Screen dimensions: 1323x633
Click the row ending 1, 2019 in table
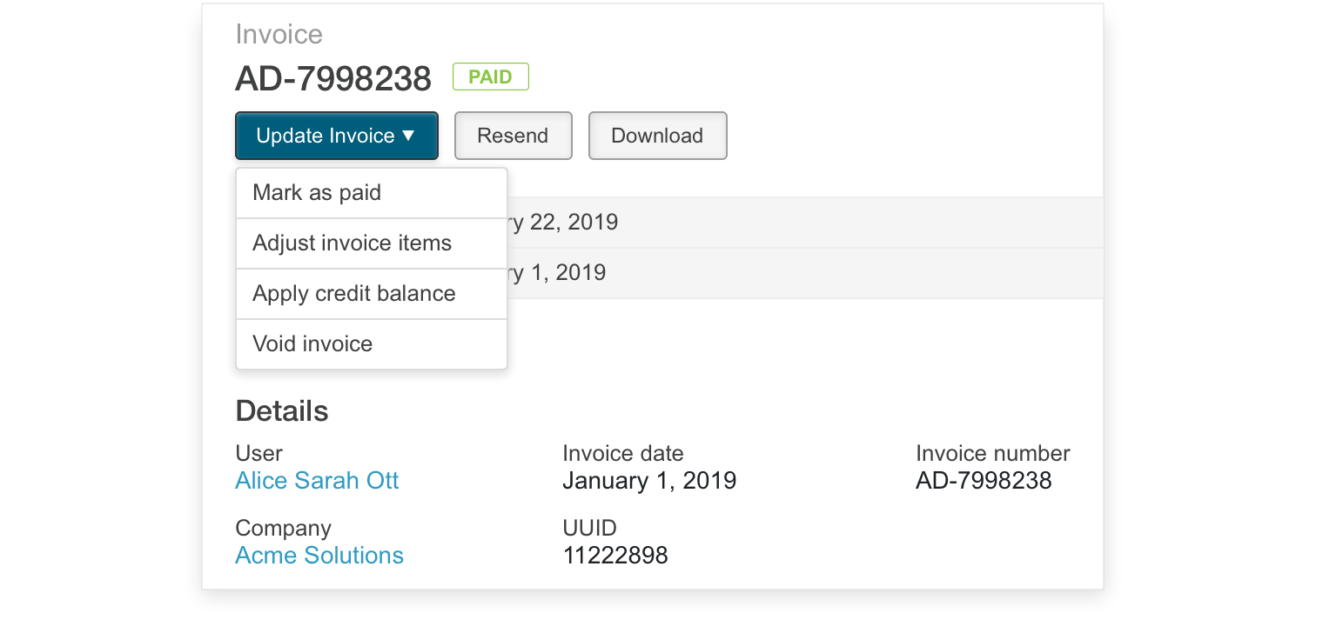point(805,273)
